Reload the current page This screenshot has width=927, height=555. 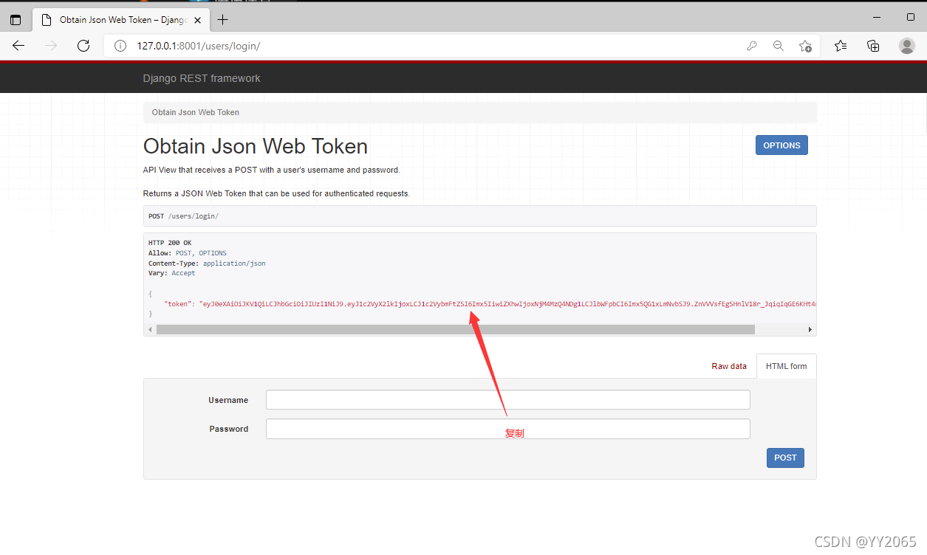pos(83,46)
